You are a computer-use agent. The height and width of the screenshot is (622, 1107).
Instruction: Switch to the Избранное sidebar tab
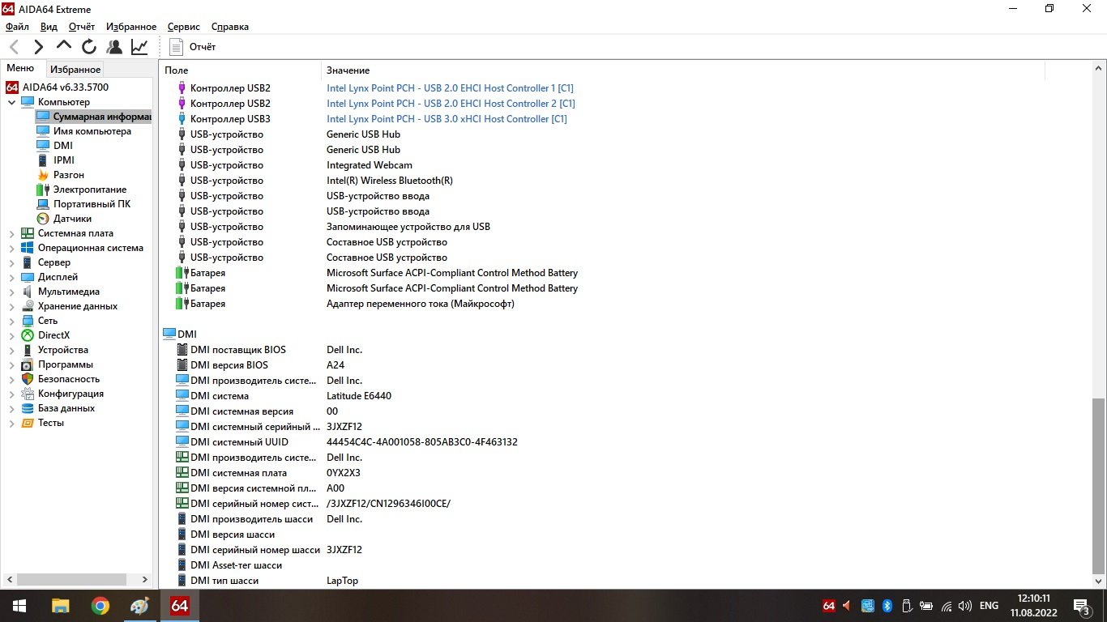[x=75, y=70]
